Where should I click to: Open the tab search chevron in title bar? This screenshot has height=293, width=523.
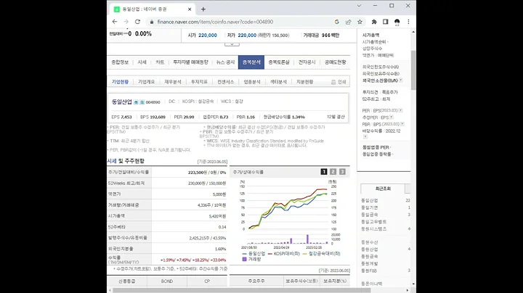pyautogui.click(x=359, y=6)
